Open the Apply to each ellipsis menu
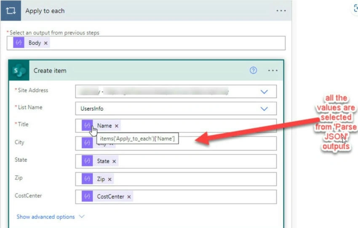 (281, 11)
